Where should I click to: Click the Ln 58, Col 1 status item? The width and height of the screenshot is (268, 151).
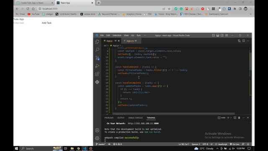pos(184,144)
